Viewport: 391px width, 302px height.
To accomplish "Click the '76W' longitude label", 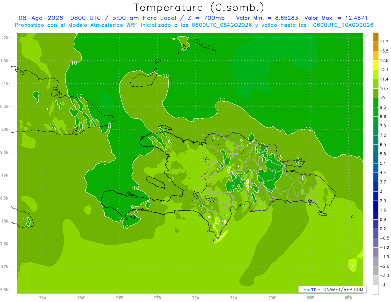I will pos(43,297).
